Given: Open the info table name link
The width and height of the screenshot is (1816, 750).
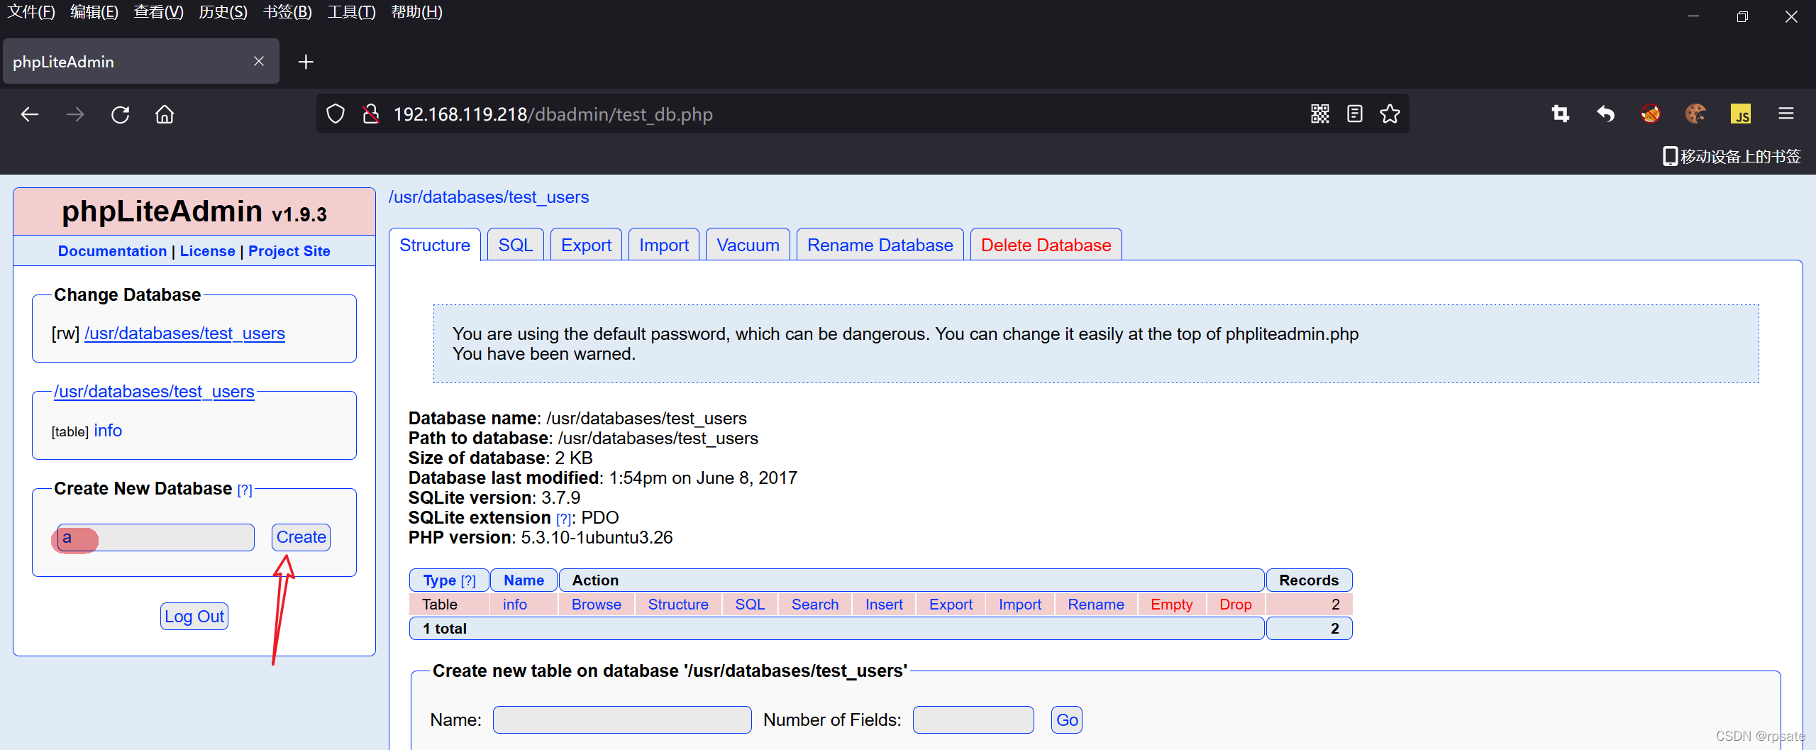Looking at the screenshot, I should (x=515, y=605).
